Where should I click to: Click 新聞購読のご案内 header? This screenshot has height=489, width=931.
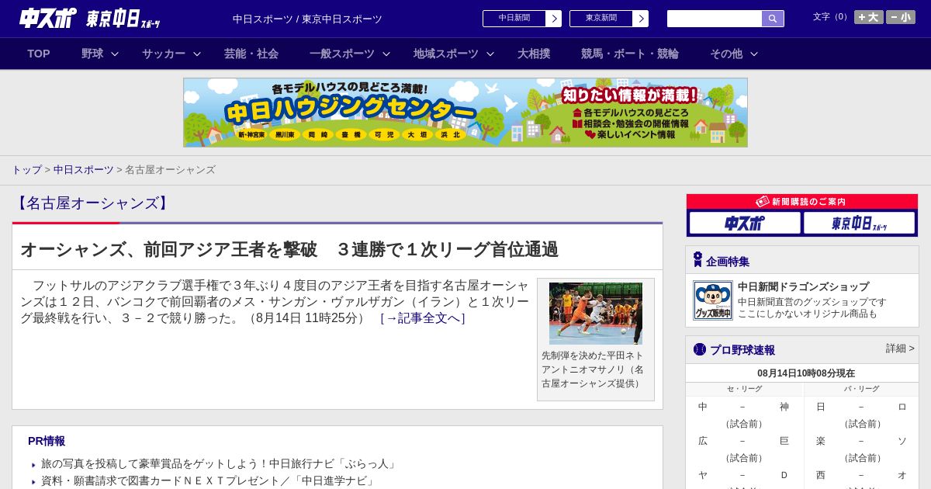pos(802,202)
